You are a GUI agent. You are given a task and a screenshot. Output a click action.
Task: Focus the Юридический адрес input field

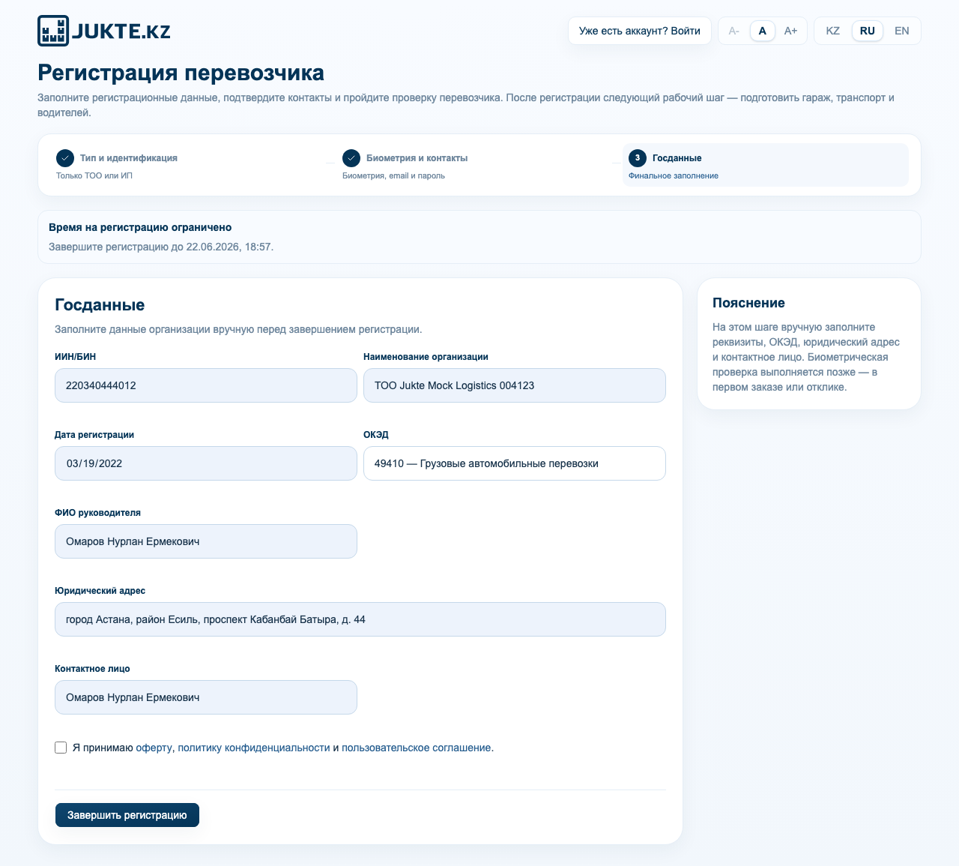tap(360, 619)
